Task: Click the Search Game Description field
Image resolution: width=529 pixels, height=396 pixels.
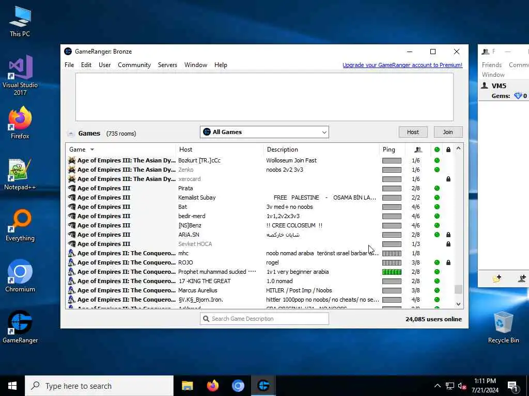Action: 264,319
